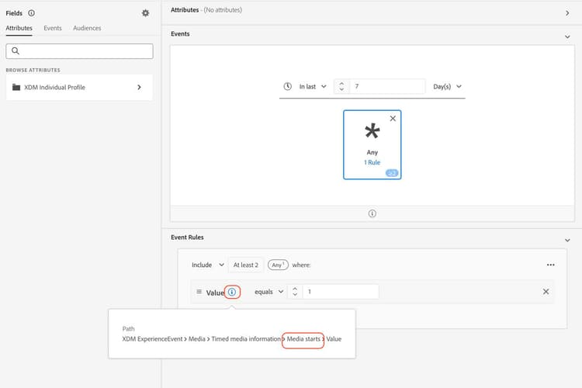Click the info icon below events canvas
The width and height of the screenshot is (582, 388).
tap(372, 213)
